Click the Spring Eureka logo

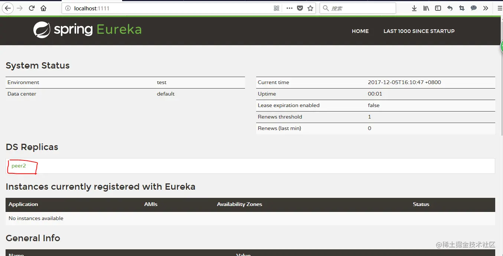pos(88,30)
